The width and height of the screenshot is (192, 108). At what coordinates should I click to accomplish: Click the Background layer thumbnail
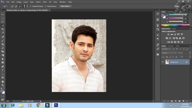(x=167, y=62)
